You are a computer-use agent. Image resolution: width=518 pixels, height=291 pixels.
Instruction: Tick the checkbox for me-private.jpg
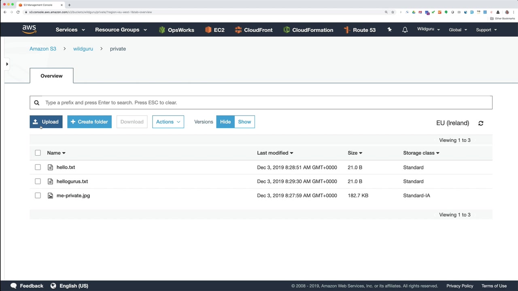click(38, 196)
